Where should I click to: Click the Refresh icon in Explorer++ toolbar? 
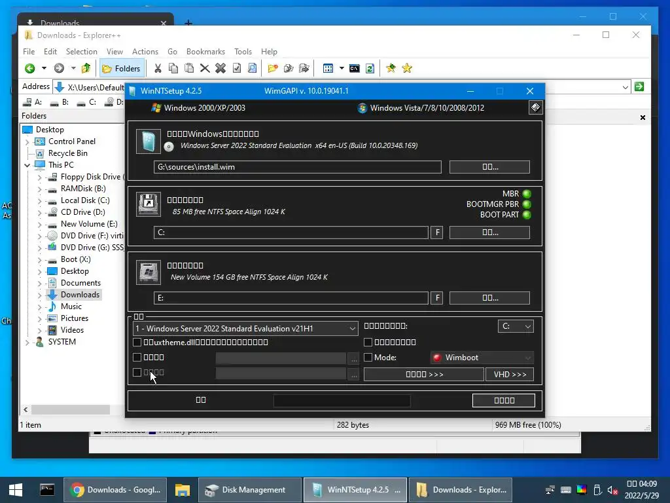370,68
